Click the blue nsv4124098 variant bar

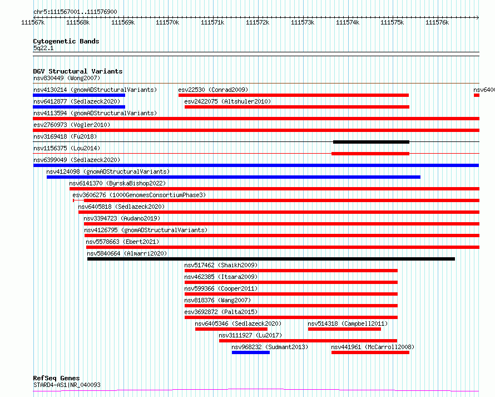tap(234, 177)
